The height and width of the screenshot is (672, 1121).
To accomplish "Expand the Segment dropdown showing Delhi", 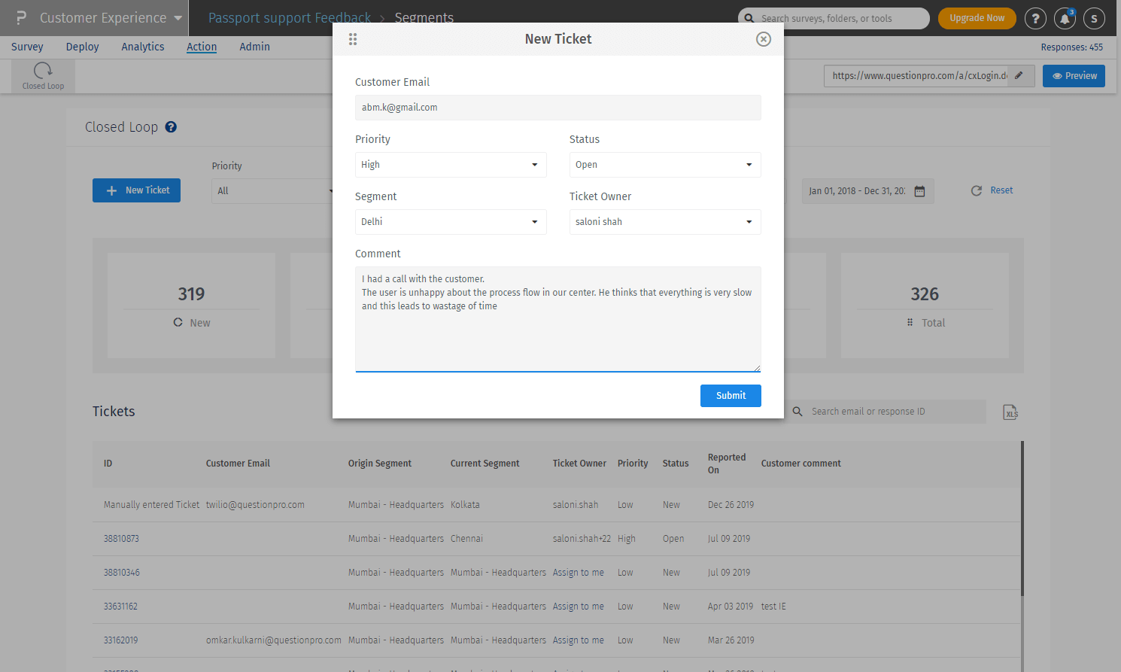I will (451, 222).
